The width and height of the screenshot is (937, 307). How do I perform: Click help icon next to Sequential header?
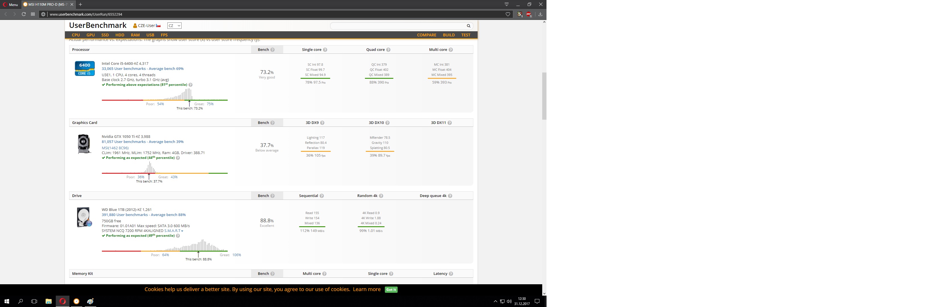click(x=322, y=196)
